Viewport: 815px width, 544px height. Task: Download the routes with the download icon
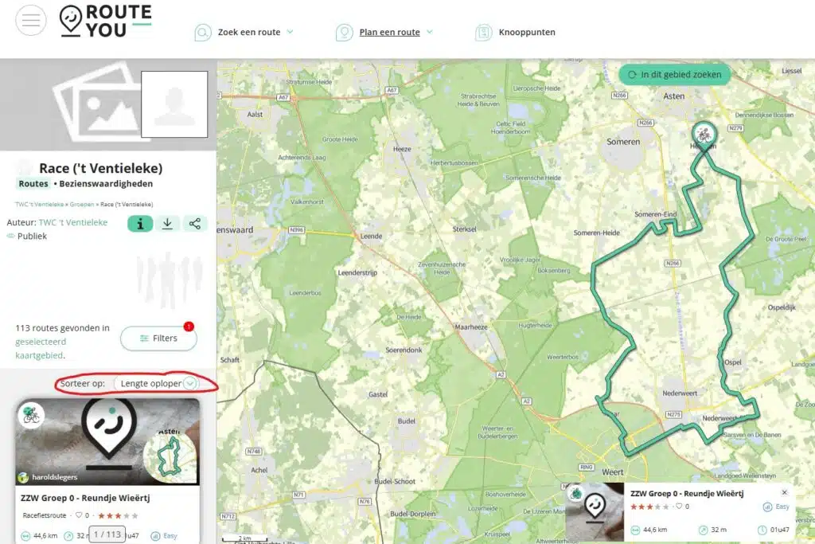(167, 224)
